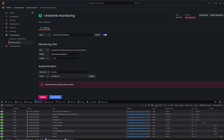Switch to the Performance devtools tab
The width and height of the screenshot is (224, 140).
click(61, 102)
